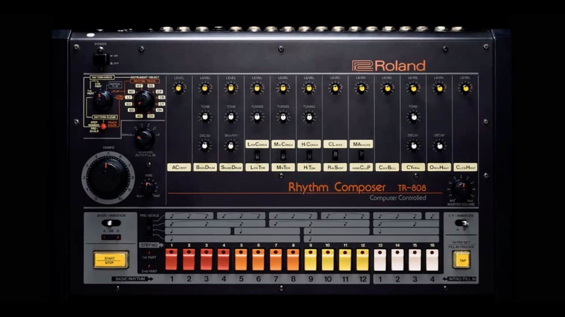Tap yellow step button 11
Screen dimensions: 565x317
click(345, 259)
